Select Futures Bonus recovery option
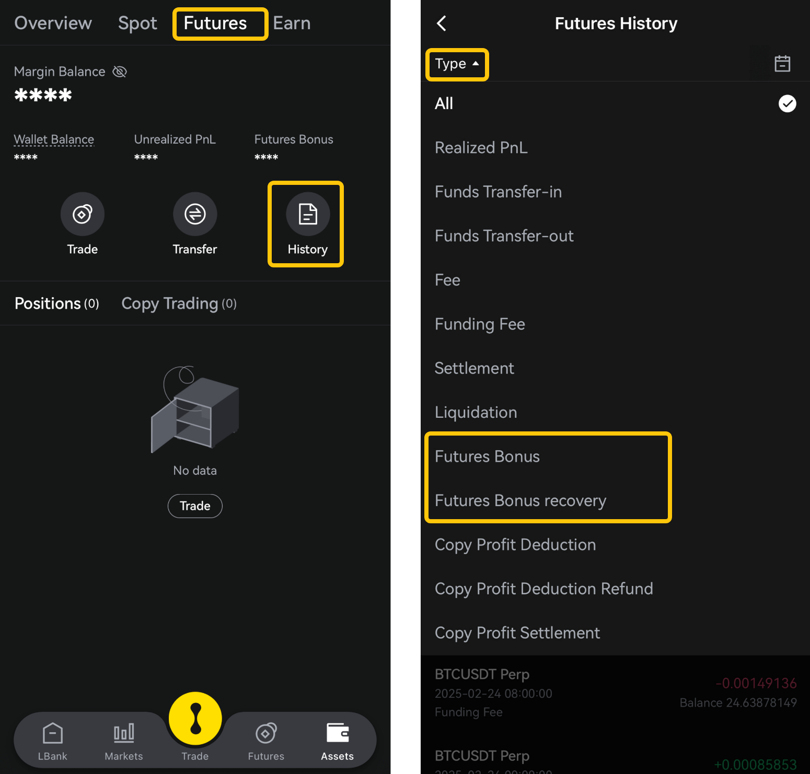This screenshot has height=774, width=810. 520,501
